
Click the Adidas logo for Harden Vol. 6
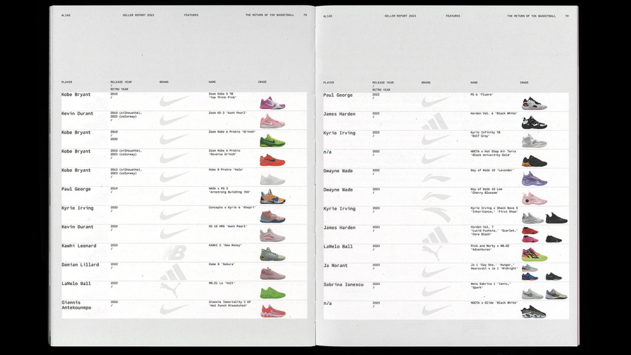(x=436, y=121)
